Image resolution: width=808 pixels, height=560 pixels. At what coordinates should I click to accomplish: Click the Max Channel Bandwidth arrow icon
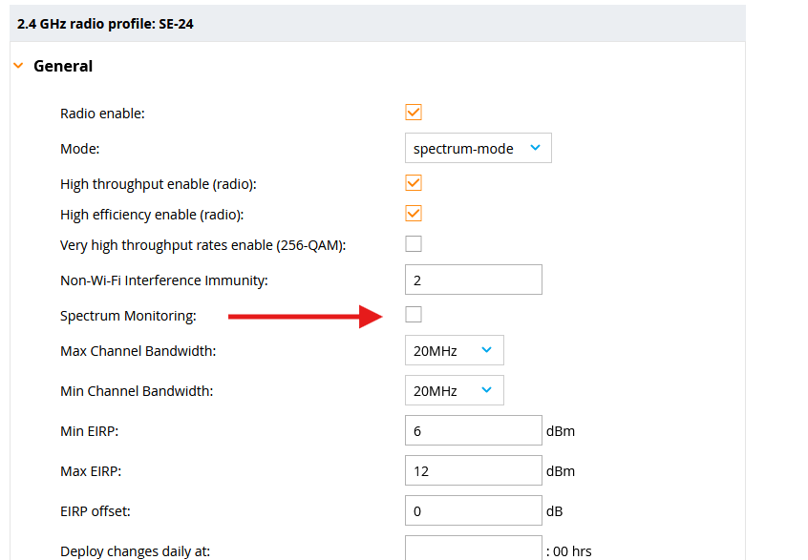[x=486, y=350]
